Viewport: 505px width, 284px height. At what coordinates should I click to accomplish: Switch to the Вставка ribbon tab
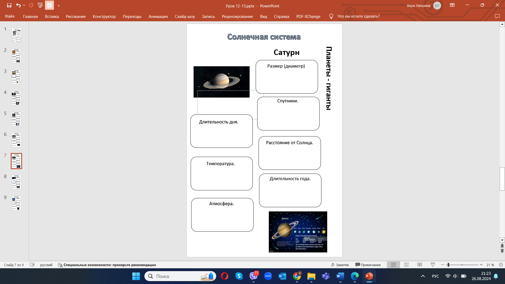point(52,16)
